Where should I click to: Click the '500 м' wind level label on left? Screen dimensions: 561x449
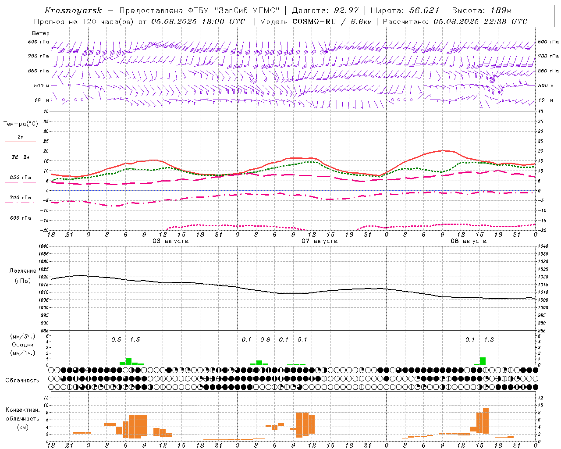[42, 86]
